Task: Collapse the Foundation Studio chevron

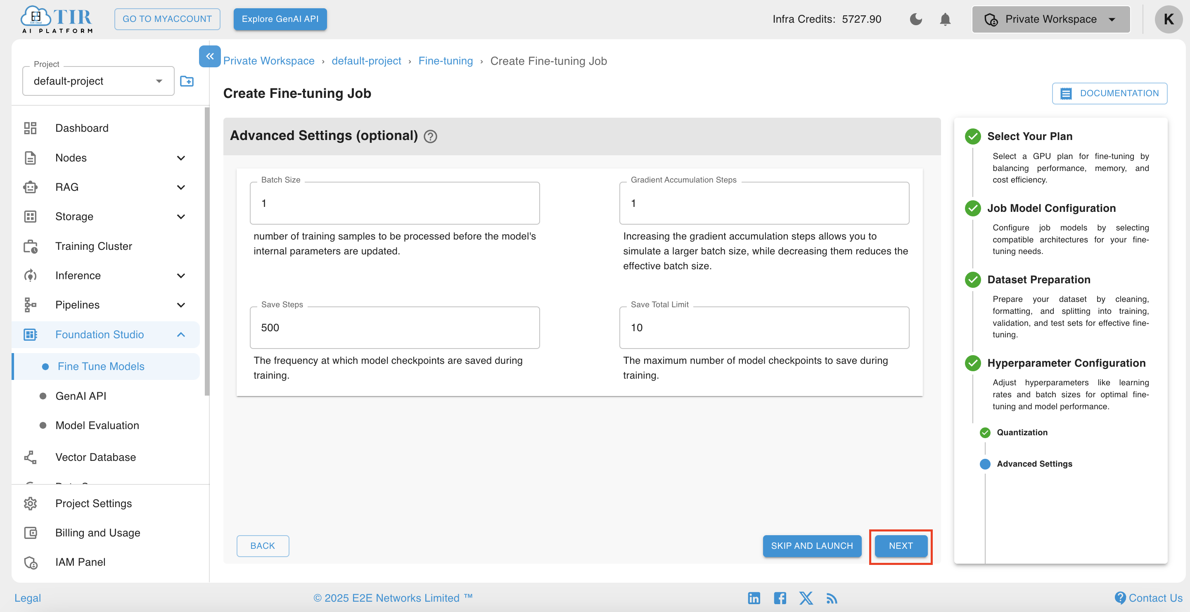Action: [x=181, y=334]
